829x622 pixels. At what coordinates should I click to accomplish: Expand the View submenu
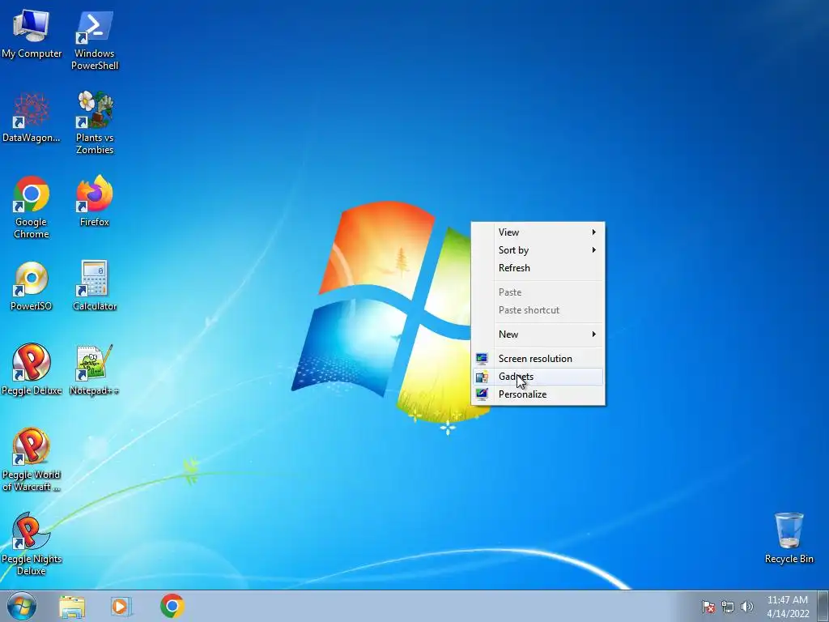[x=538, y=232]
